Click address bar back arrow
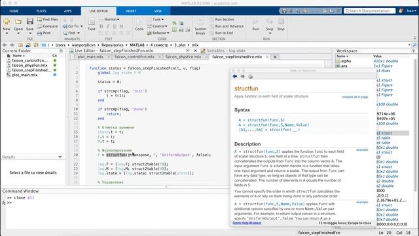 pos(5,45)
